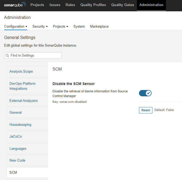Viewport: 182px width, 180px height.
Task: Select the Administration top menu item
Action: tap(151, 5)
